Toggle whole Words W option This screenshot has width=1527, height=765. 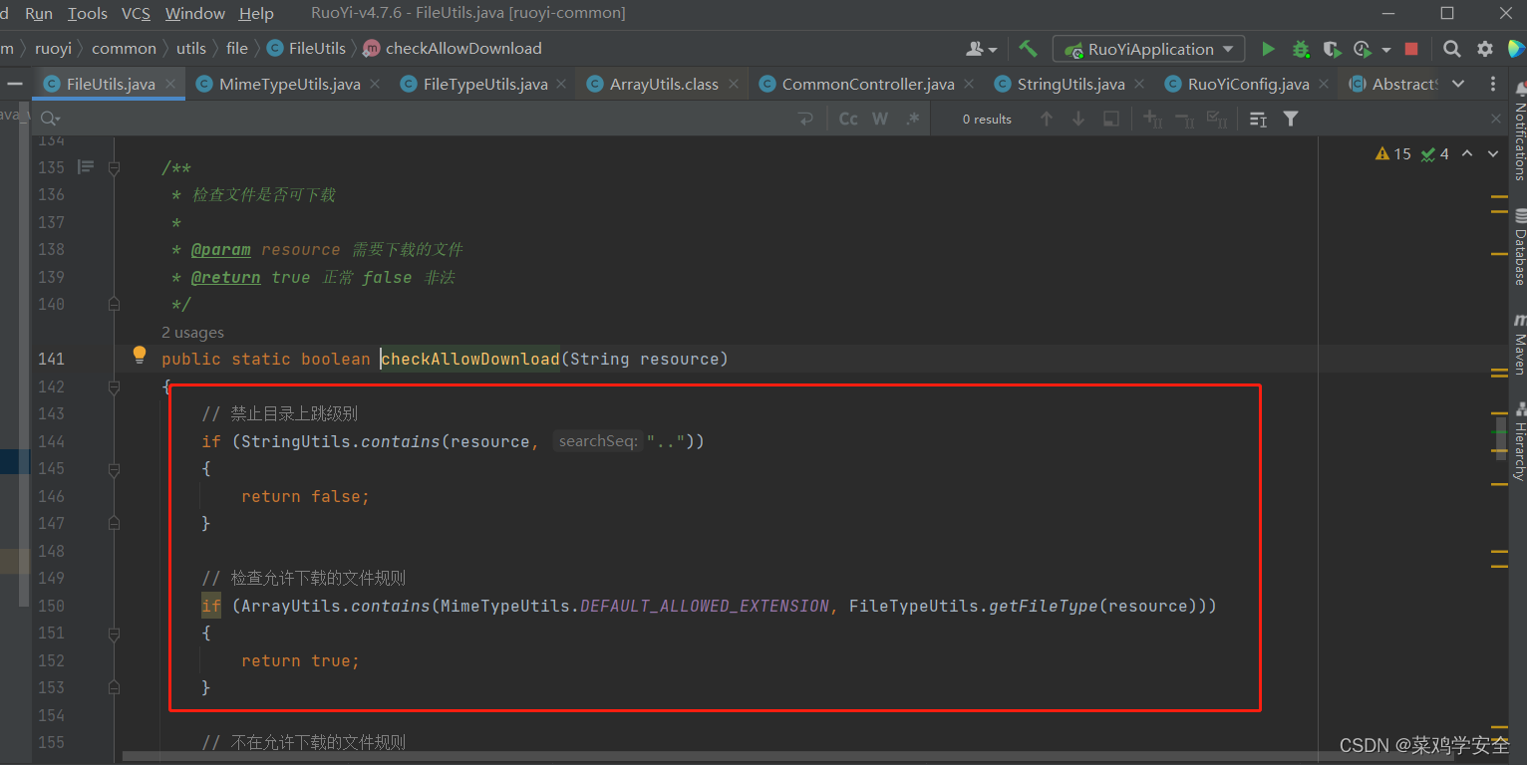tap(880, 119)
